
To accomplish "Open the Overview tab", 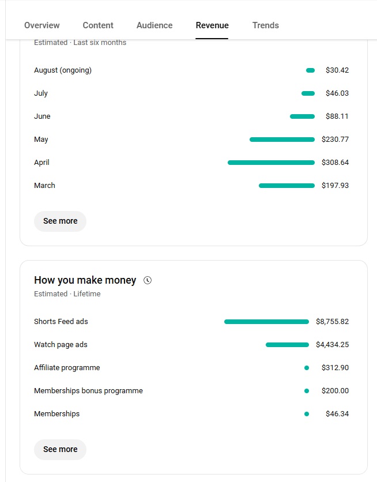I will pos(42,25).
